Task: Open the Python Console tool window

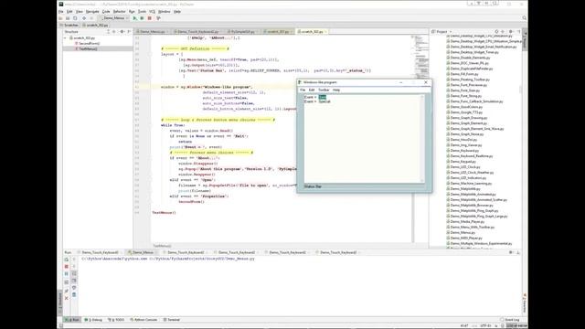Action: pyautogui.click(x=144, y=320)
